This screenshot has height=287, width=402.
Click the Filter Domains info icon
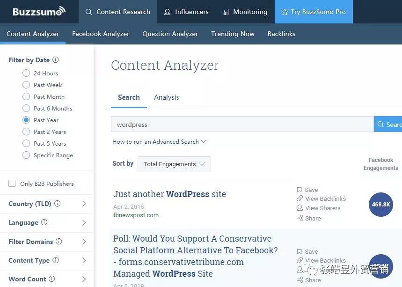[59, 242]
